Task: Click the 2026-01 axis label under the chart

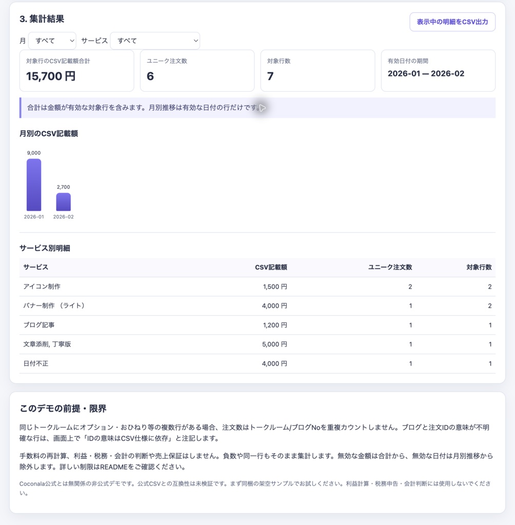Action: 34,217
